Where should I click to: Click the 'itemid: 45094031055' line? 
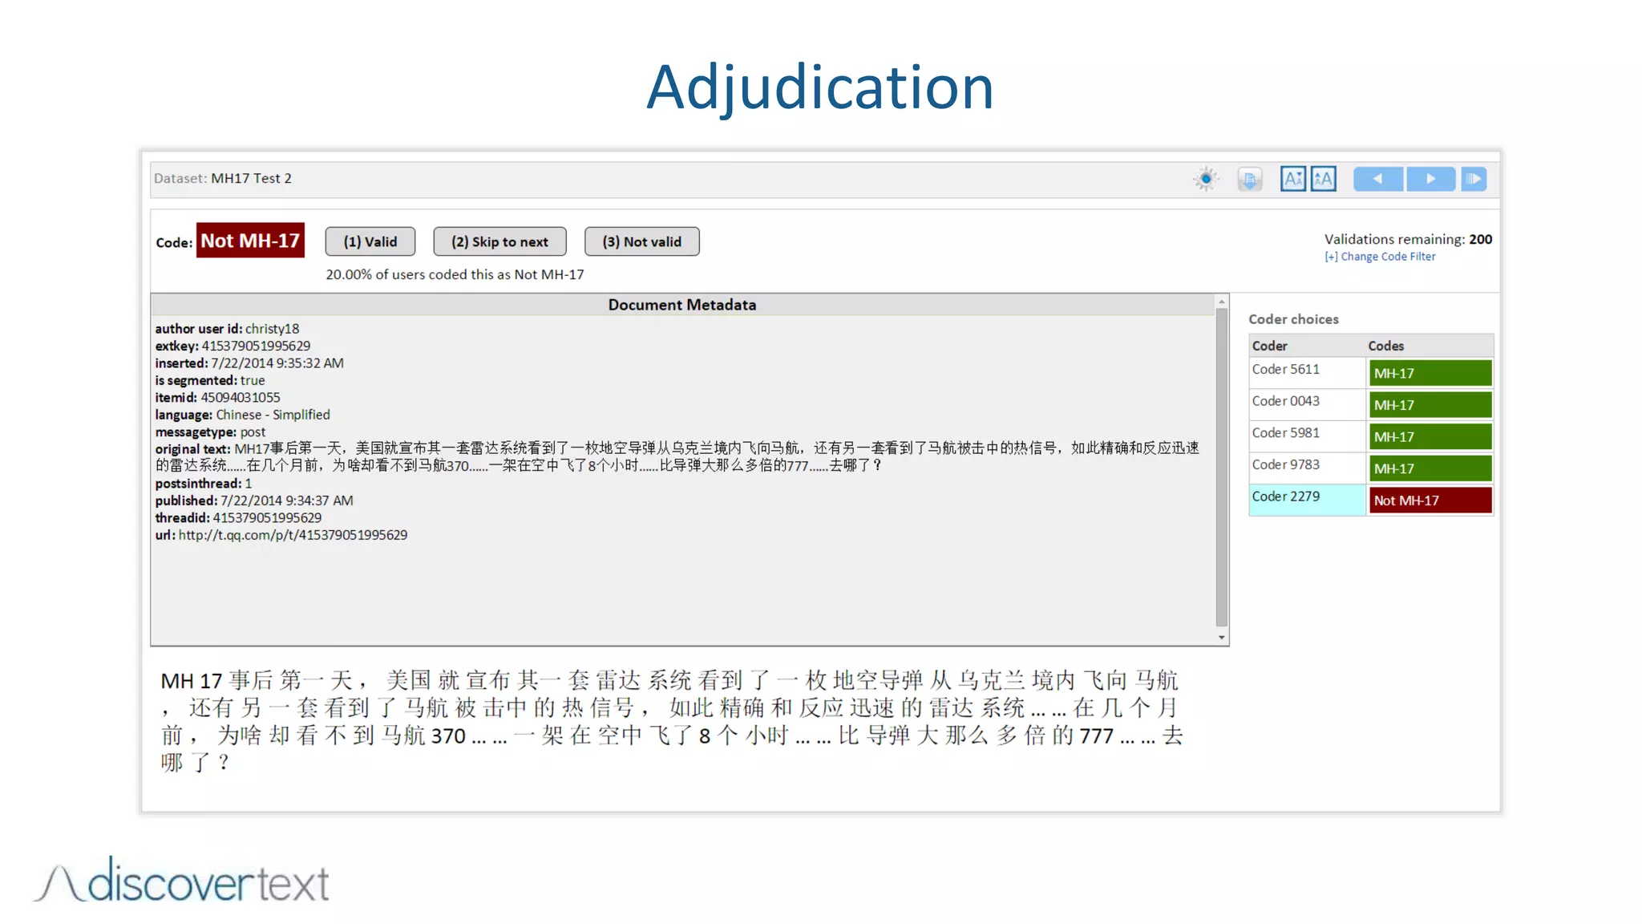(x=217, y=398)
